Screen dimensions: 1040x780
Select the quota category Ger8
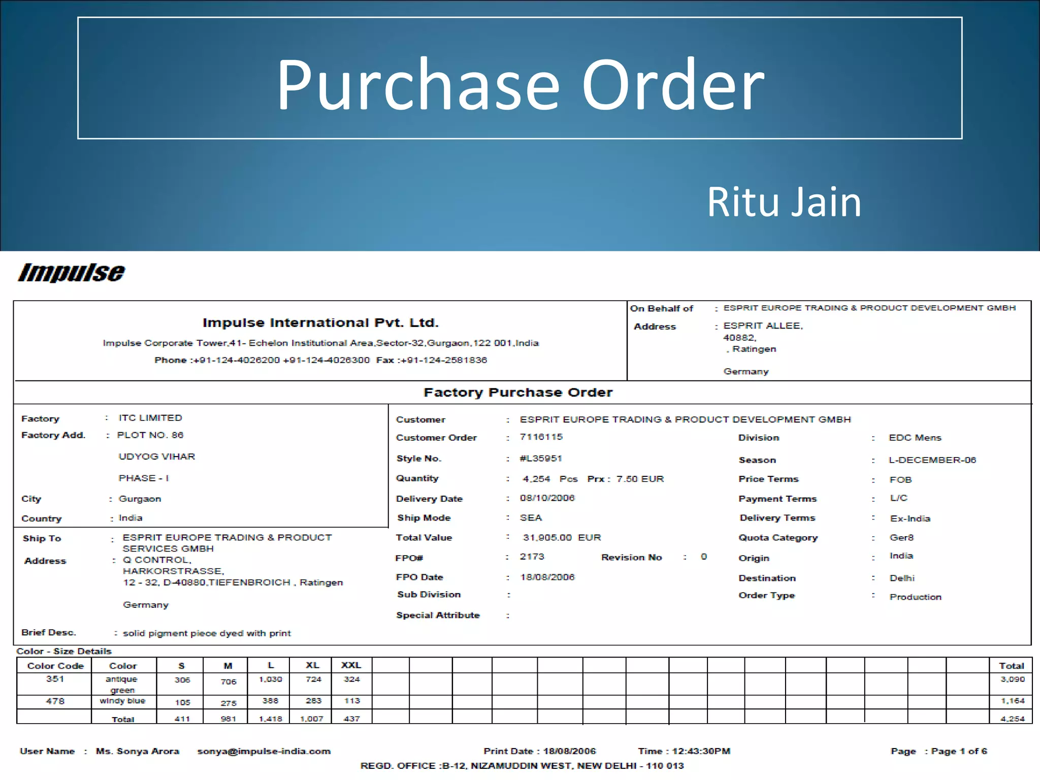coord(901,538)
